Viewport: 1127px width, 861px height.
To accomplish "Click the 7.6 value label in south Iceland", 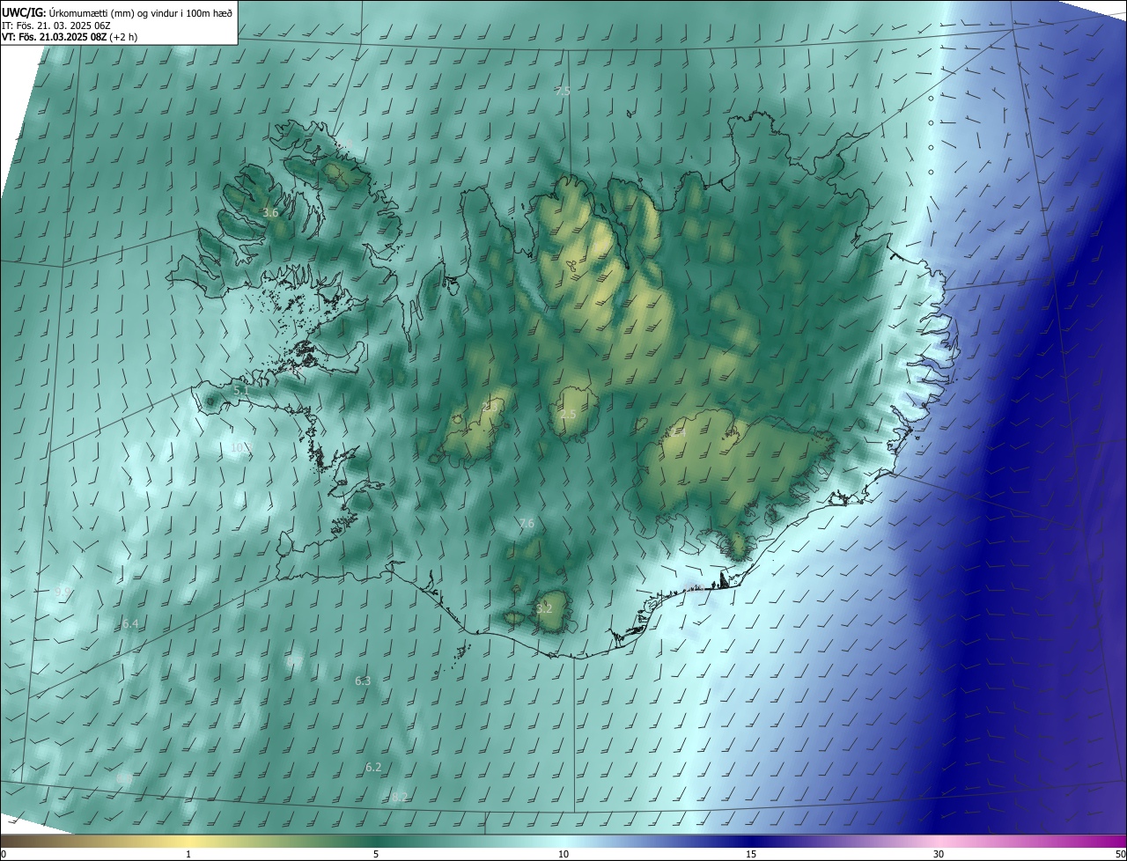I will 527,524.
